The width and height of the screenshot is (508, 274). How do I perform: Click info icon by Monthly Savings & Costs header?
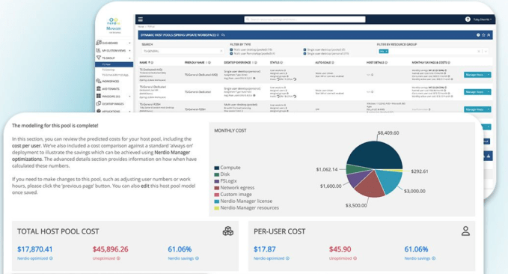pos(449,62)
